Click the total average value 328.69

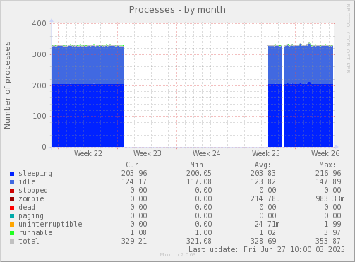[x=263, y=241]
